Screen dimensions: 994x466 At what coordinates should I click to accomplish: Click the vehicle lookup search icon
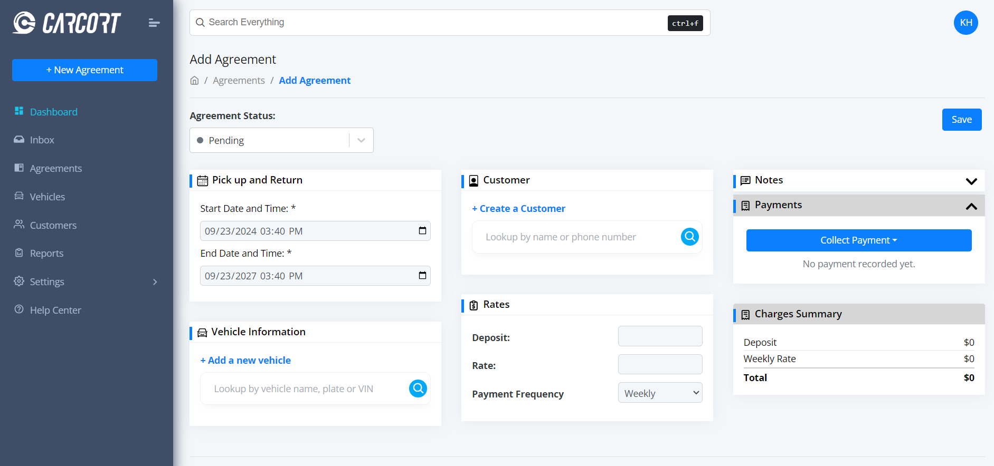pyautogui.click(x=418, y=389)
